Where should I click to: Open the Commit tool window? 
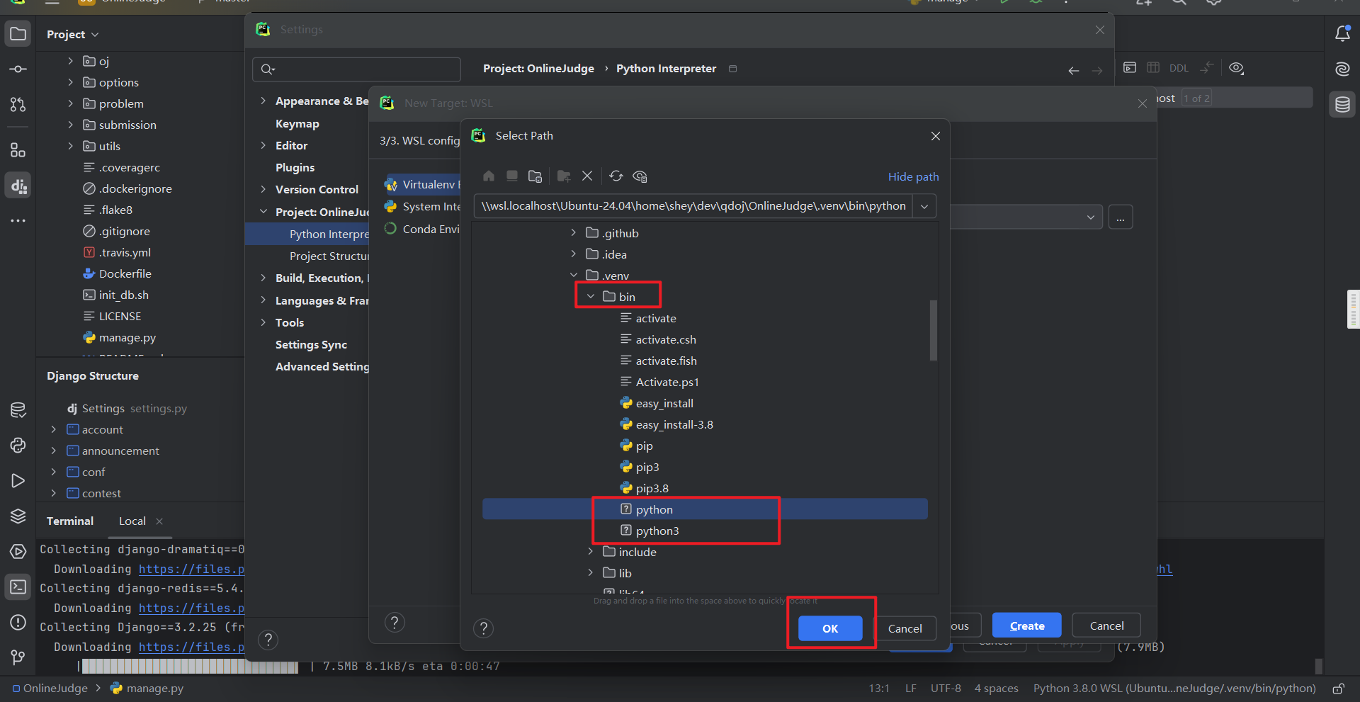18,69
